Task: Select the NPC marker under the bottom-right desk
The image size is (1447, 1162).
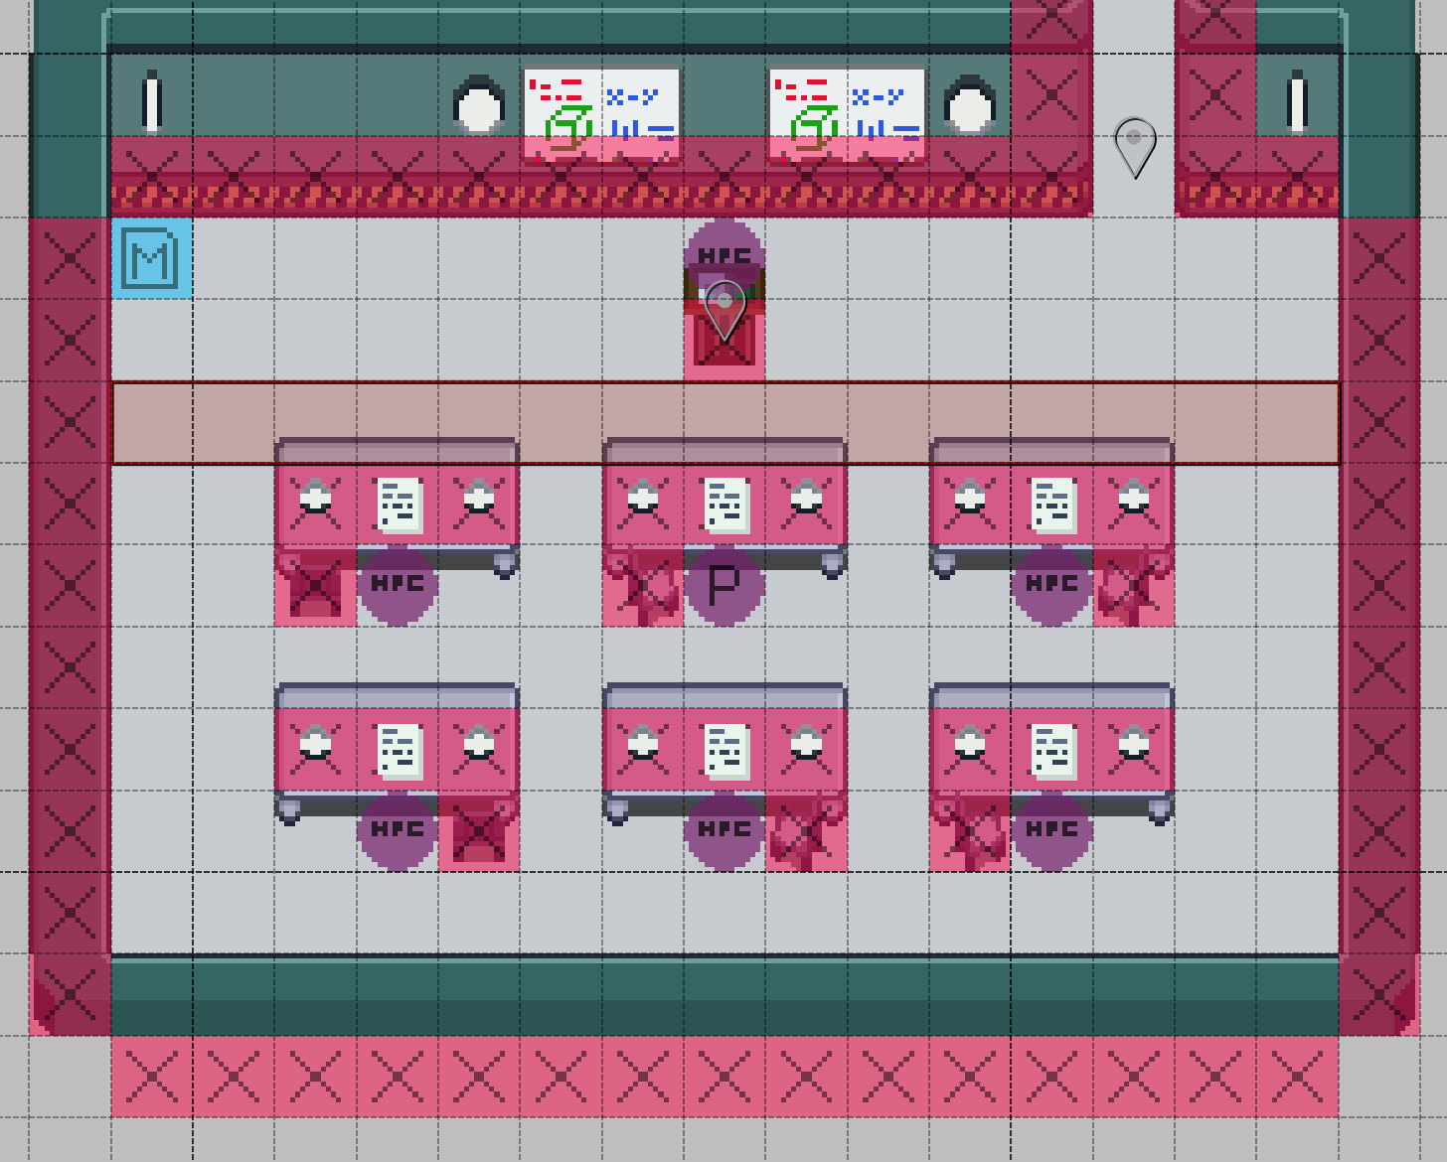Action: point(1051,831)
